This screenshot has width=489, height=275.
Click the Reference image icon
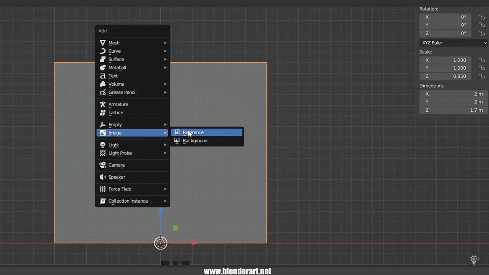tap(177, 132)
